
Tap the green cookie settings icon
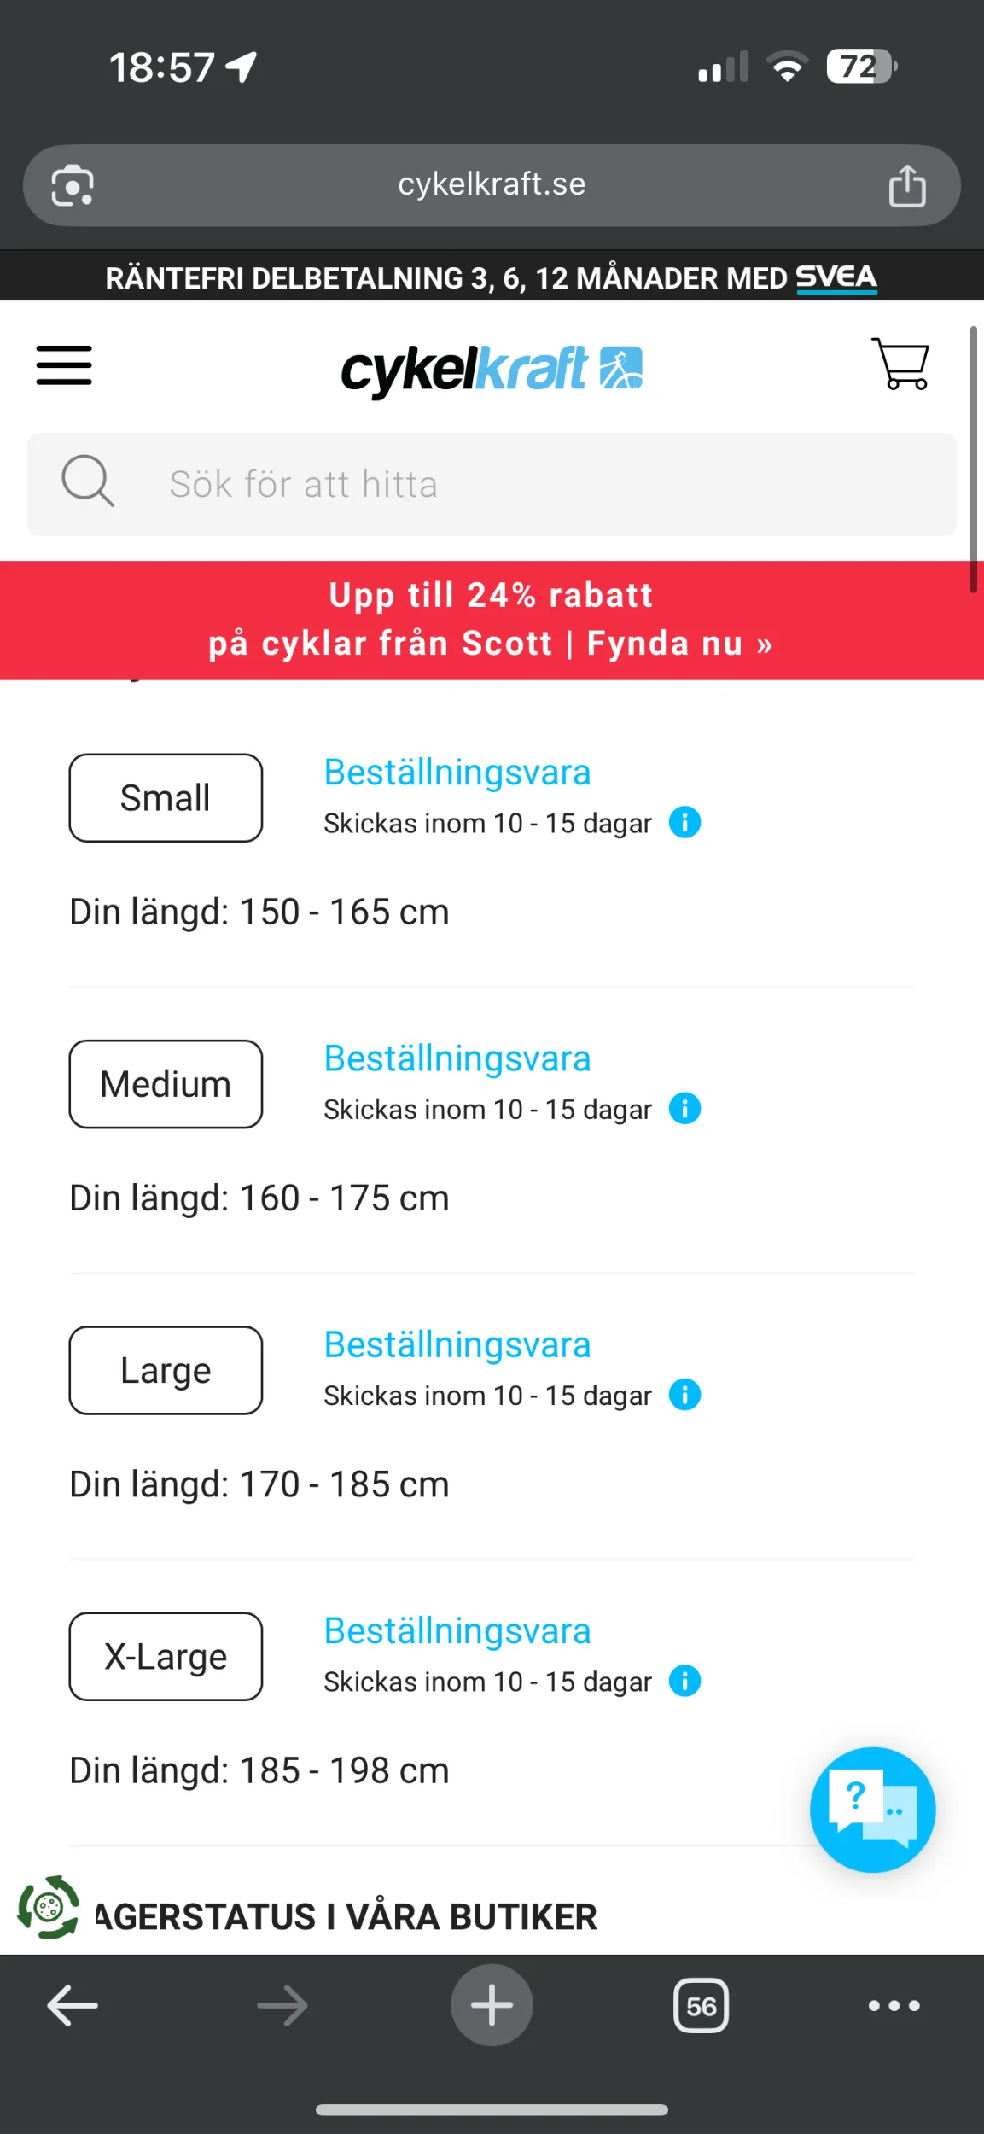(49, 1907)
